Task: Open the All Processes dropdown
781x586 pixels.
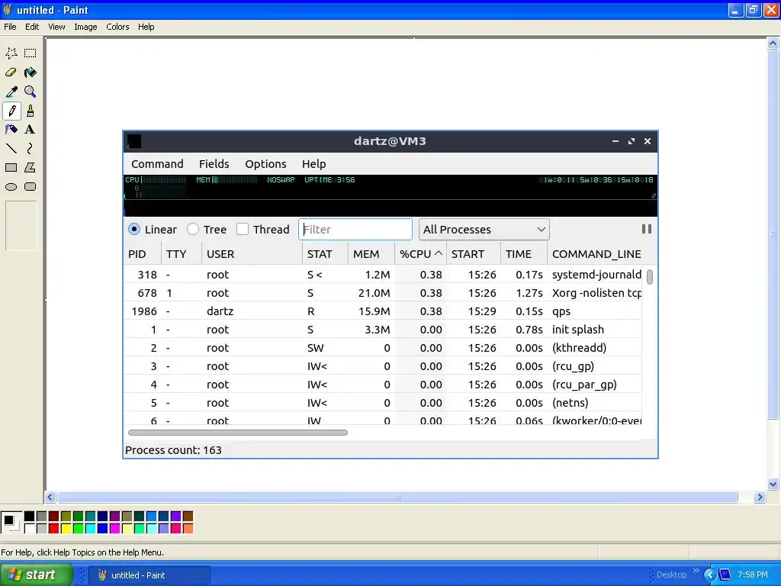Action: (484, 229)
